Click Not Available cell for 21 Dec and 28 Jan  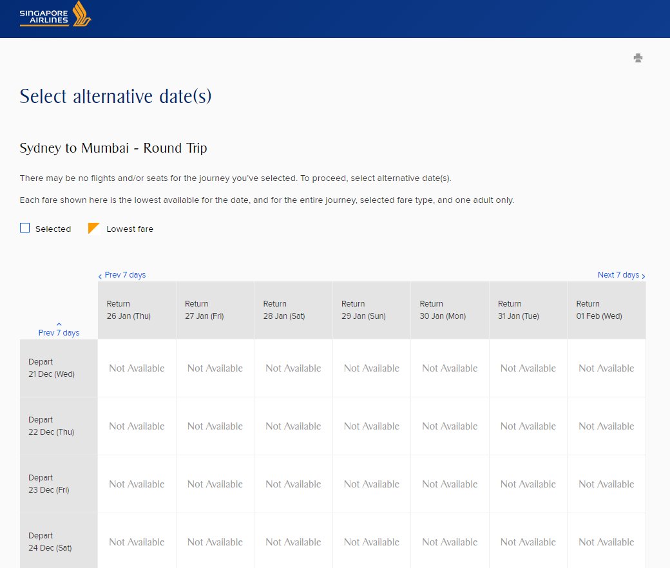293,368
